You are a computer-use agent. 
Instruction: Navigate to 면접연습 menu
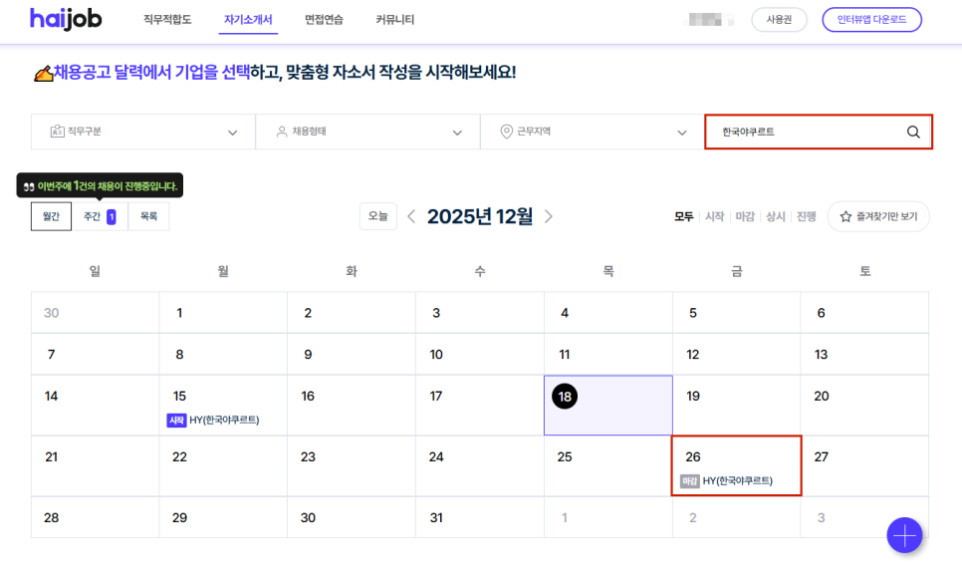[x=324, y=20]
